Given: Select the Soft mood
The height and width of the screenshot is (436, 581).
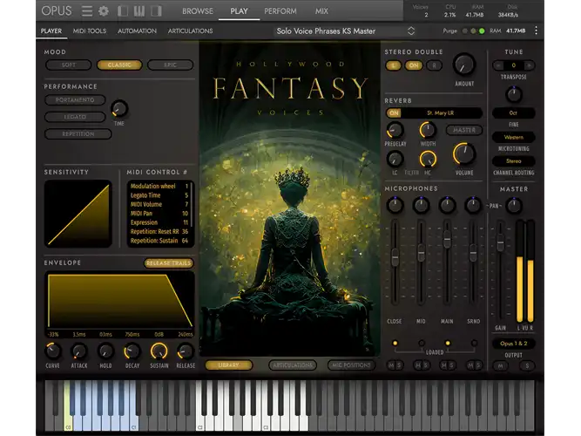Looking at the screenshot, I should (x=68, y=65).
